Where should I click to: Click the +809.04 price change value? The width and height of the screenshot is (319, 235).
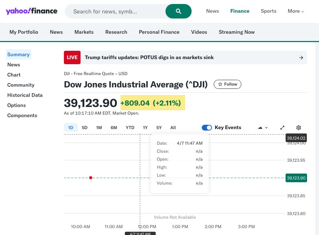coord(135,103)
